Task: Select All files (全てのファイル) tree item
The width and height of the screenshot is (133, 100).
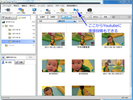Action: (x=18, y=22)
